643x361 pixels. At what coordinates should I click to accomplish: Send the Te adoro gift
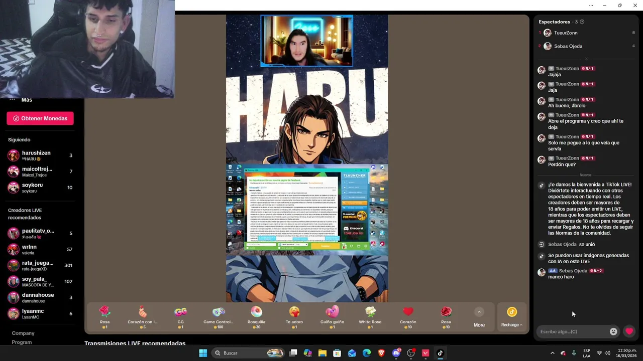click(x=294, y=317)
